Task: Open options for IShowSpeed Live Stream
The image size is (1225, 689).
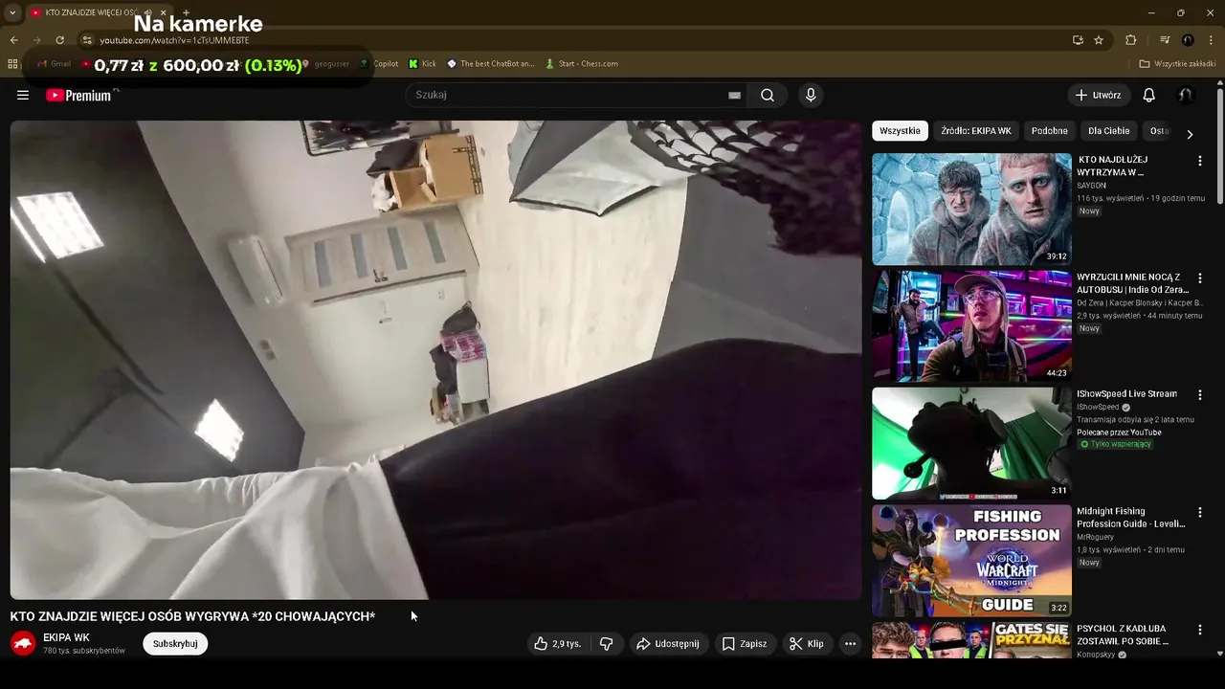Action: [x=1199, y=395]
